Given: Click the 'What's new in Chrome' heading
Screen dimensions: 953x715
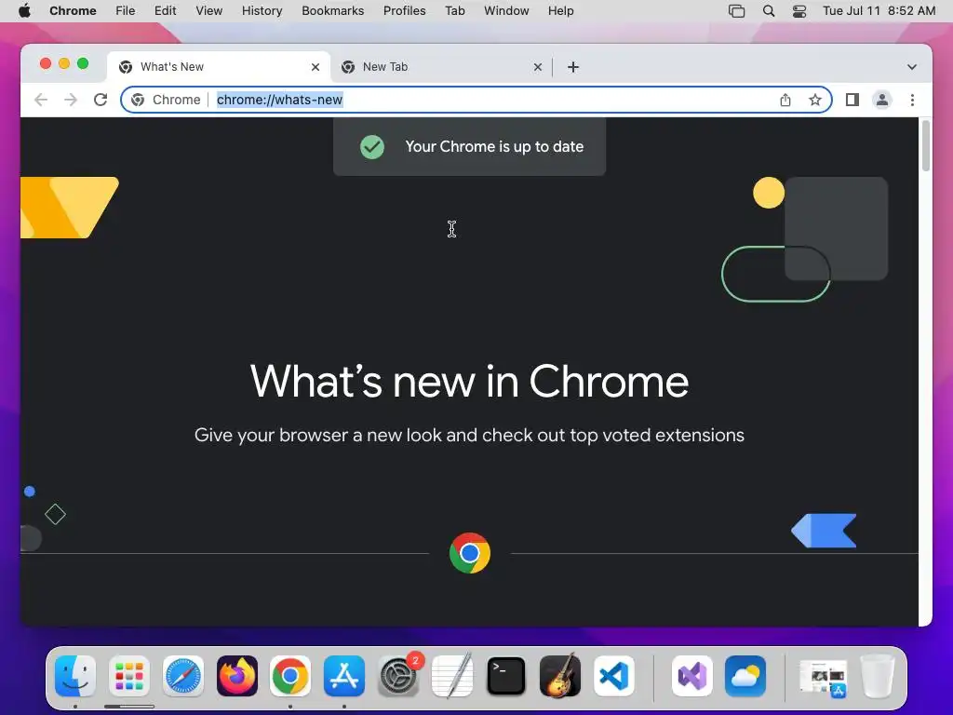Looking at the screenshot, I should point(469,381).
